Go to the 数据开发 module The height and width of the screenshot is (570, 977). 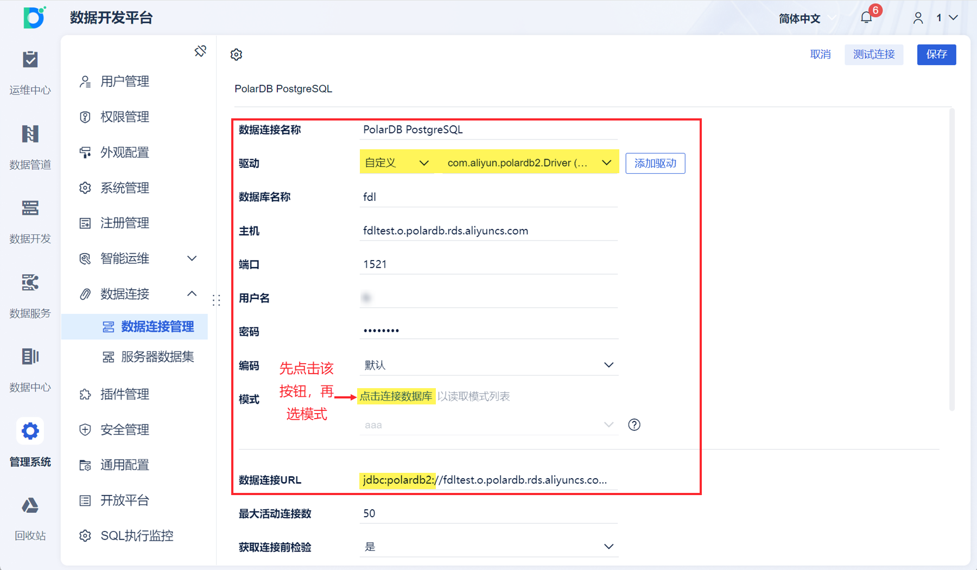pos(30,221)
